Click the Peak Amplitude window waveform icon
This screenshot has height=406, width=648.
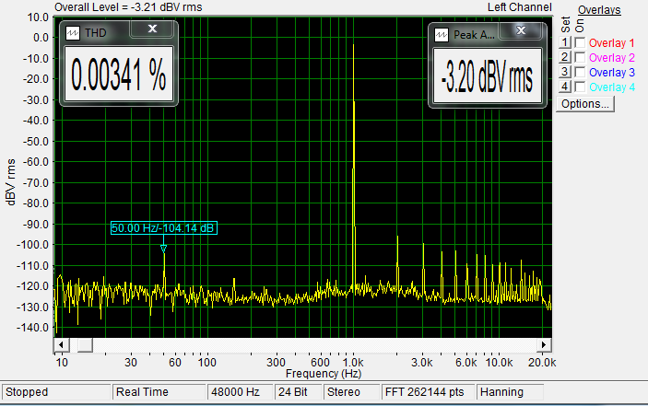point(442,35)
